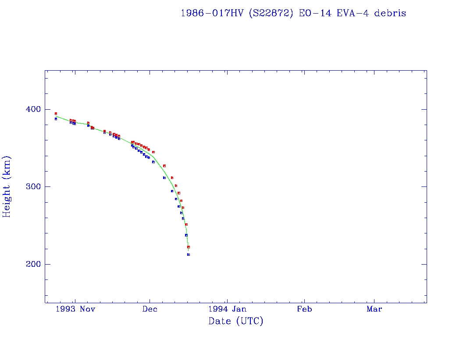Click the leftmost red data point

pos(56,114)
